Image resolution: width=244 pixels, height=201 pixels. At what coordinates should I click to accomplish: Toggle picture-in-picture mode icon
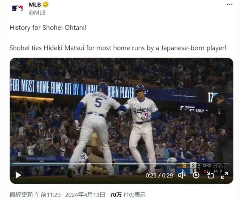click(210, 175)
